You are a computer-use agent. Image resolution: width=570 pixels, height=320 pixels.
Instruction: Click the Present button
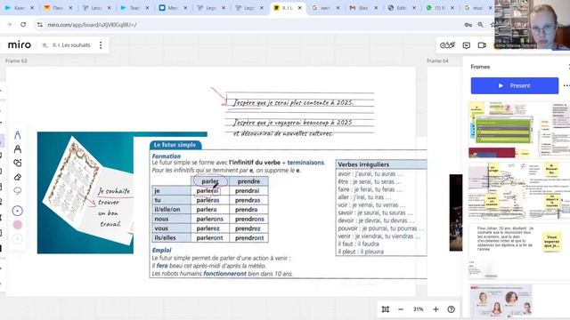(515, 85)
